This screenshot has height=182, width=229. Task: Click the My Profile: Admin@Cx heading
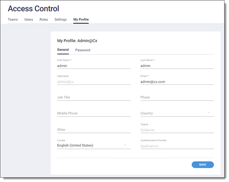click(x=77, y=41)
